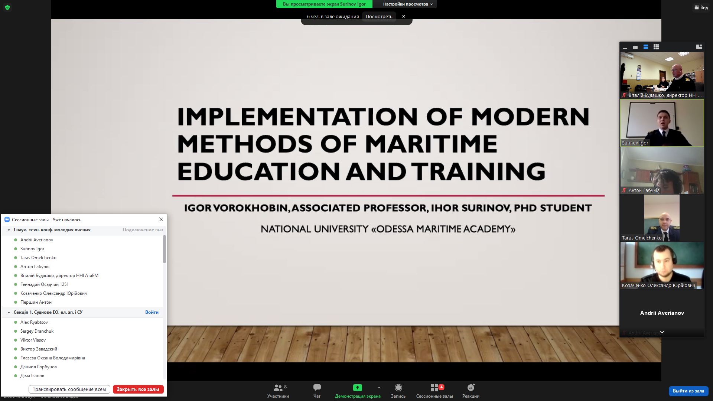Image resolution: width=713 pixels, height=401 pixels.
Task: Open the Participants panel in the toolbar
Action: click(278, 391)
